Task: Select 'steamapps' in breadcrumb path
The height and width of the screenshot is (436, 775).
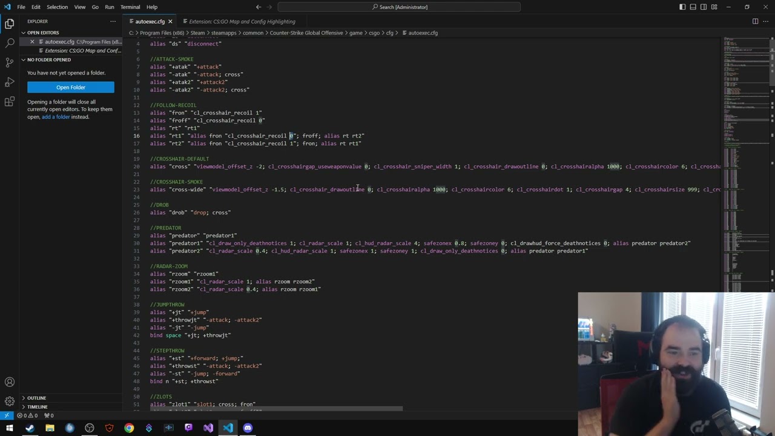Action: (x=223, y=33)
